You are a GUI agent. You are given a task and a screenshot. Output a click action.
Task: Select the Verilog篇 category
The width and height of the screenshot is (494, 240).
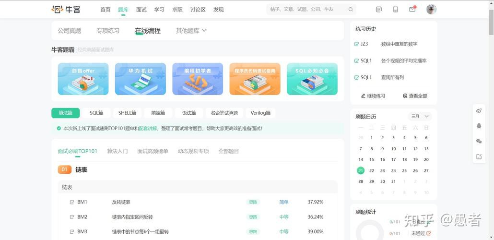260,113
